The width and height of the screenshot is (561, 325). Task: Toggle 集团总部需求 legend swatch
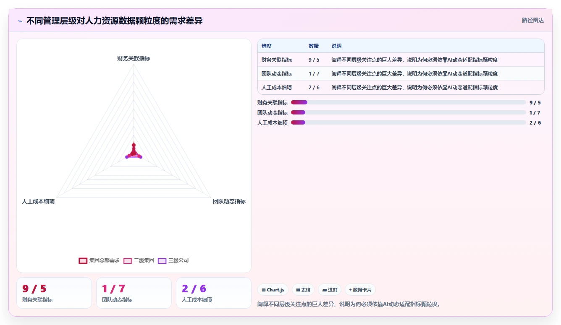click(x=83, y=260)
